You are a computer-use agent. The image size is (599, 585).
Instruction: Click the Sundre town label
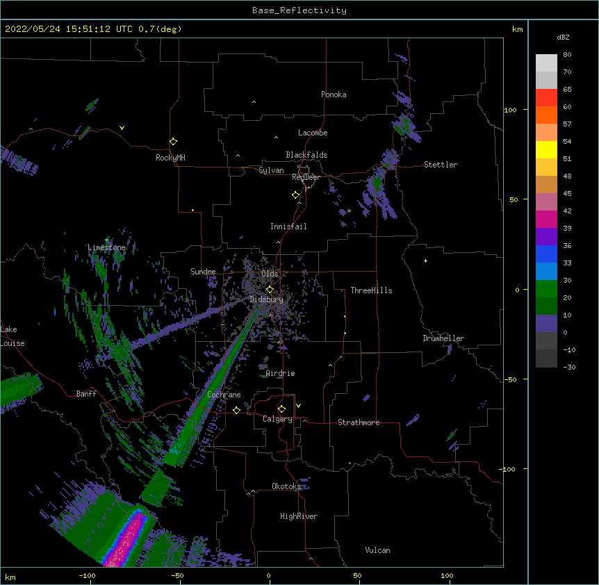click(203, 272)
